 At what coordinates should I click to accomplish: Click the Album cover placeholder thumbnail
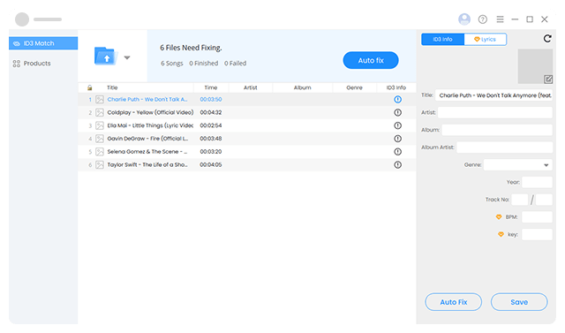point(535,66)
